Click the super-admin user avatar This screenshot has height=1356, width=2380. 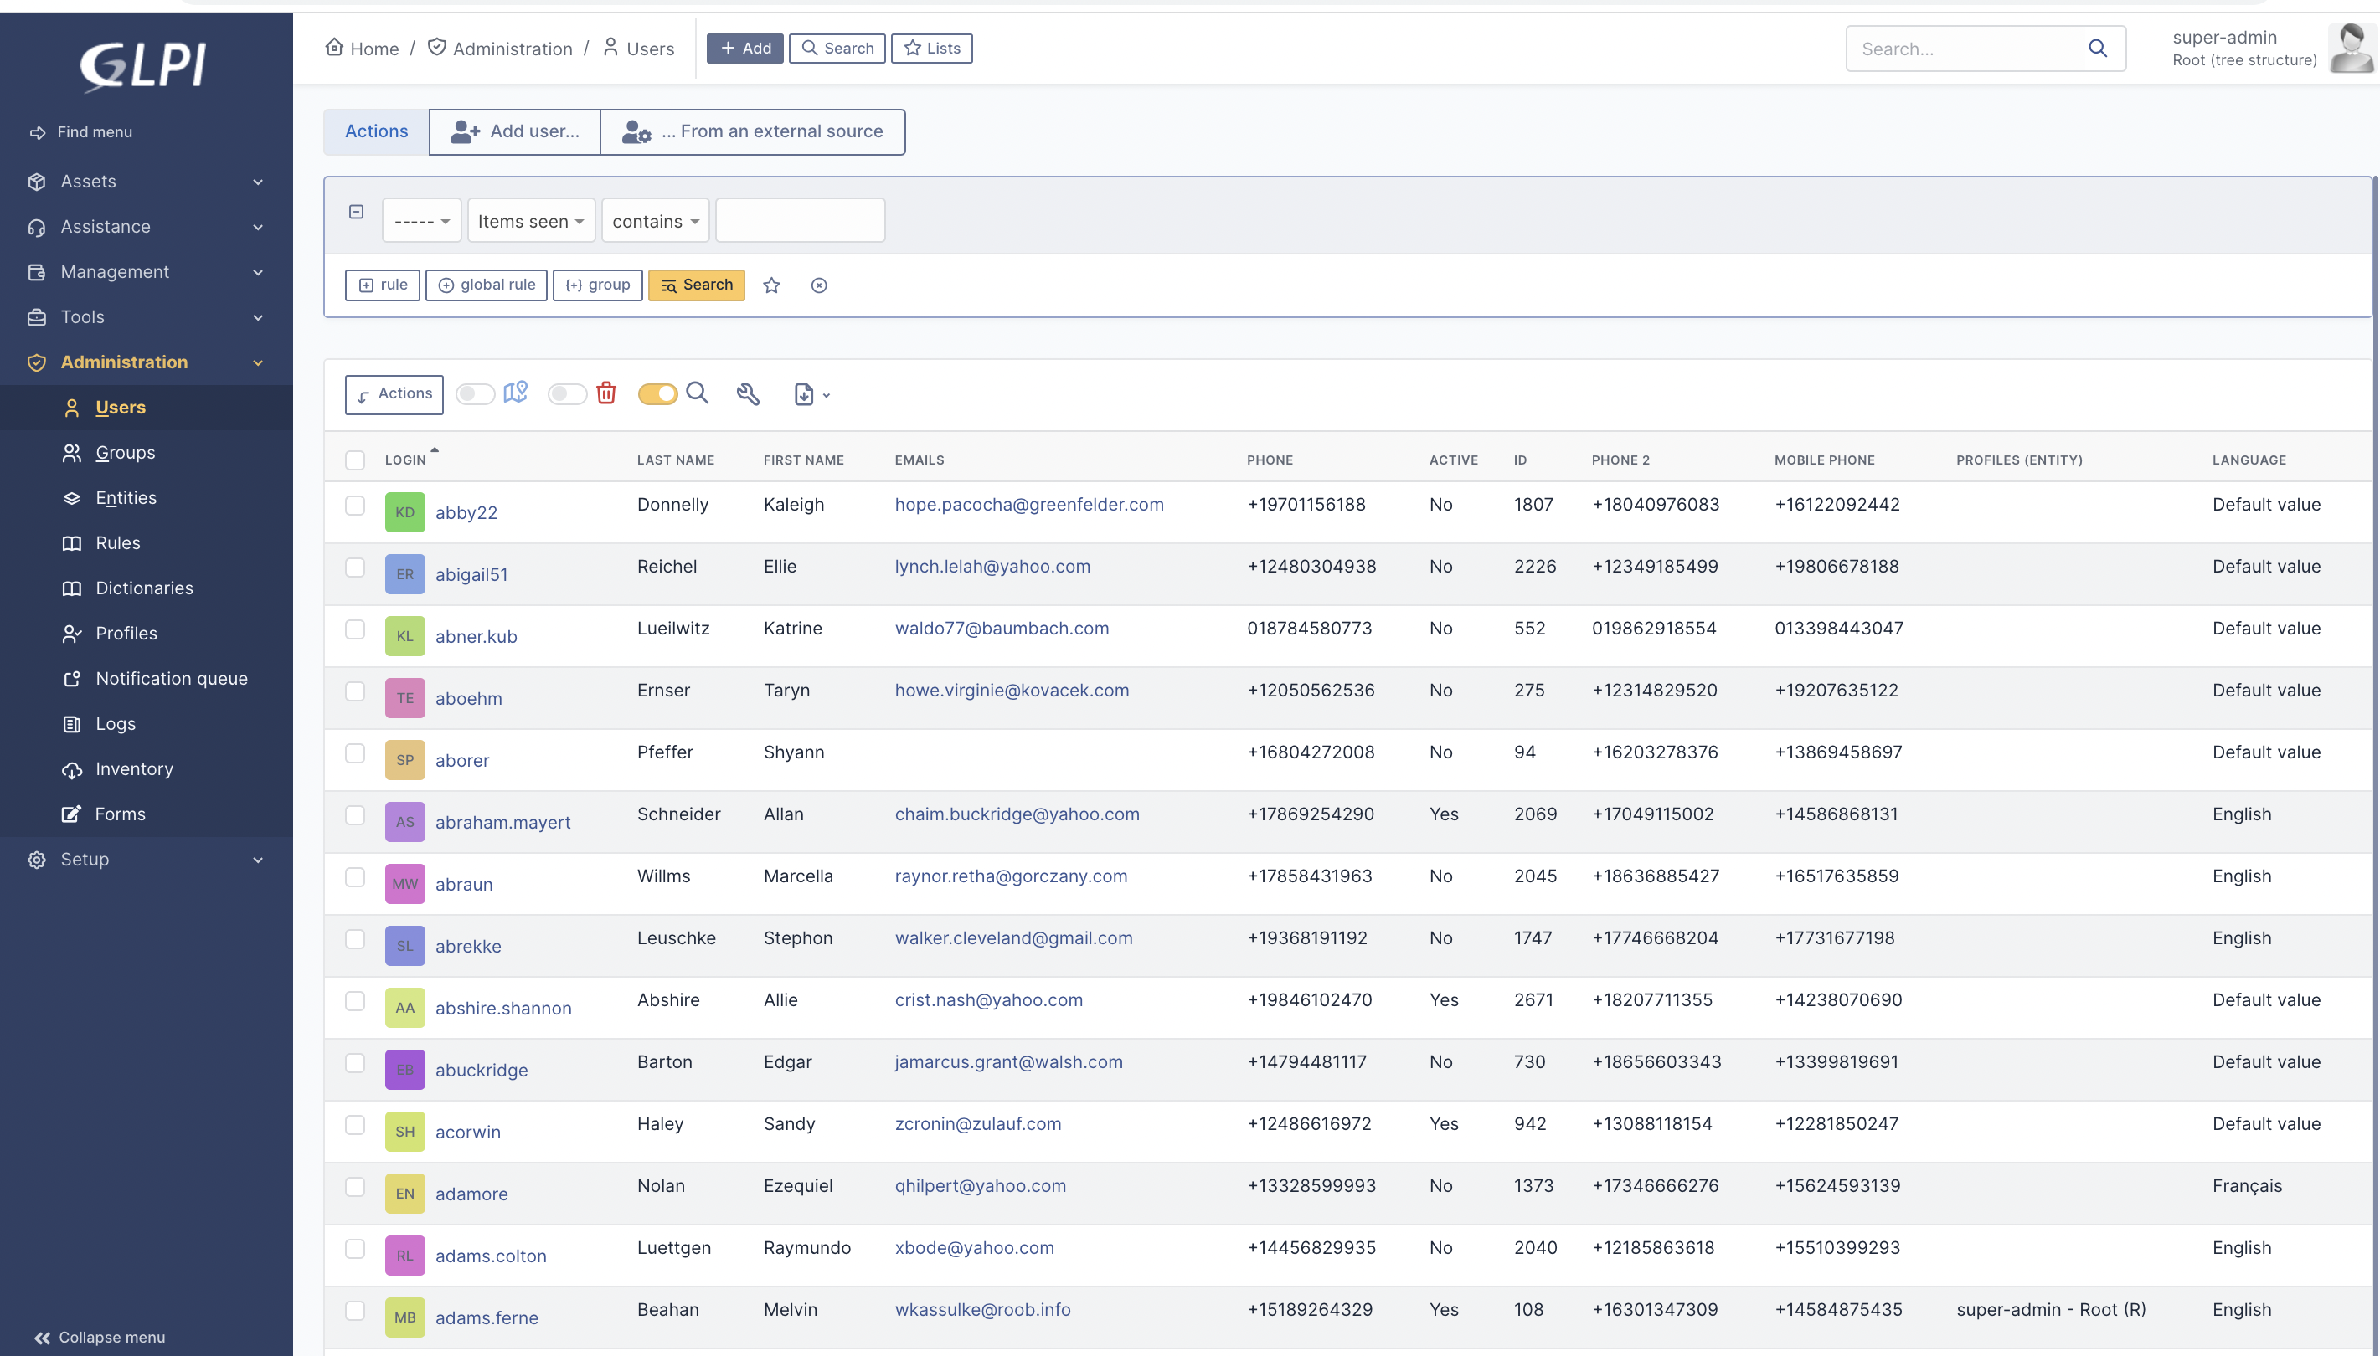(x=2352, y=49)
